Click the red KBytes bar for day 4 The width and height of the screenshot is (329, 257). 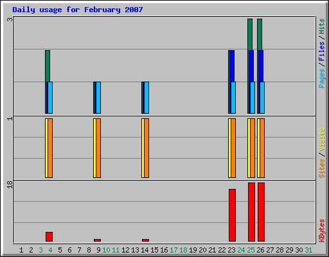[49, 236]
